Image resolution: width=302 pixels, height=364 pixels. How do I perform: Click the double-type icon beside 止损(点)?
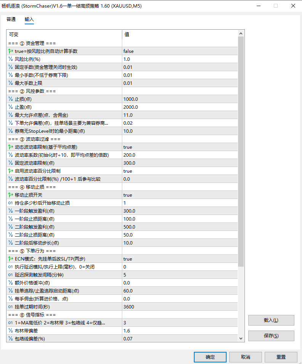[x=10, y=99]
